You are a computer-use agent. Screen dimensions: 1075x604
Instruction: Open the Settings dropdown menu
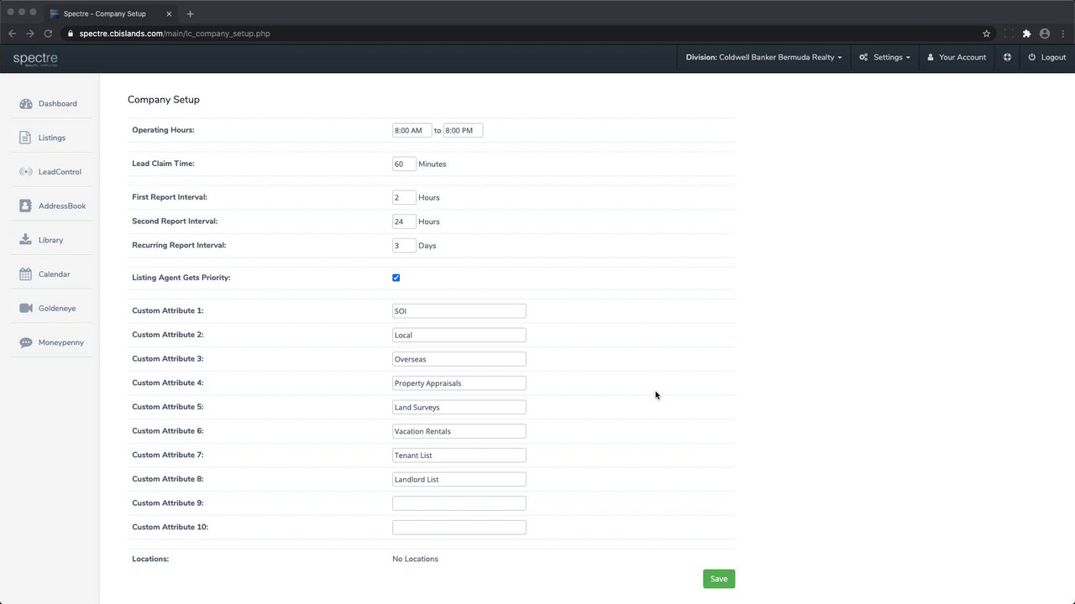tap(884, 57)
